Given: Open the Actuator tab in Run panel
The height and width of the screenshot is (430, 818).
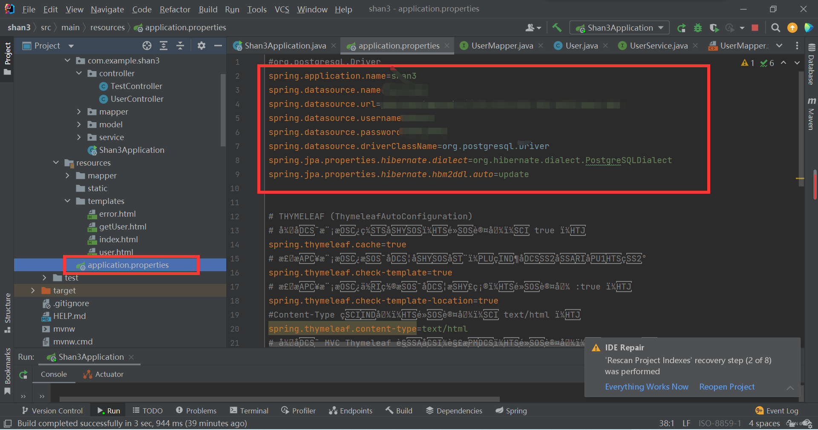Looking at the screenshot, I should click(x=104, y=374).
